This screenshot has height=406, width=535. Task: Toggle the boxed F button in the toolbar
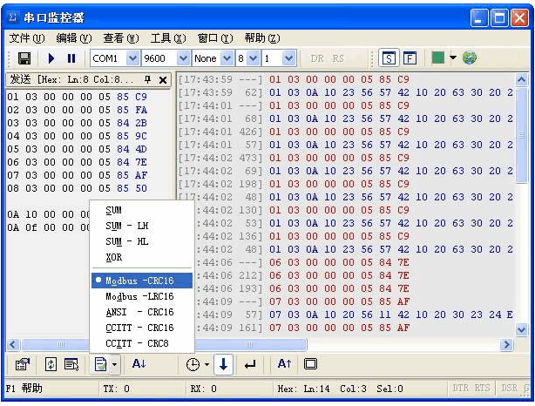tap(409, 58)
